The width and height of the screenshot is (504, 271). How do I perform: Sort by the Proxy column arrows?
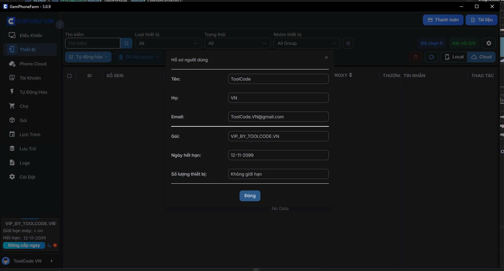(x=351, y=75)
